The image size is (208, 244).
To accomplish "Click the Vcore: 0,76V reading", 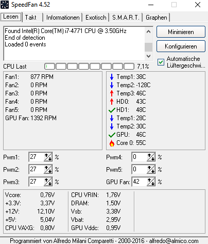I will click(30, 195).
